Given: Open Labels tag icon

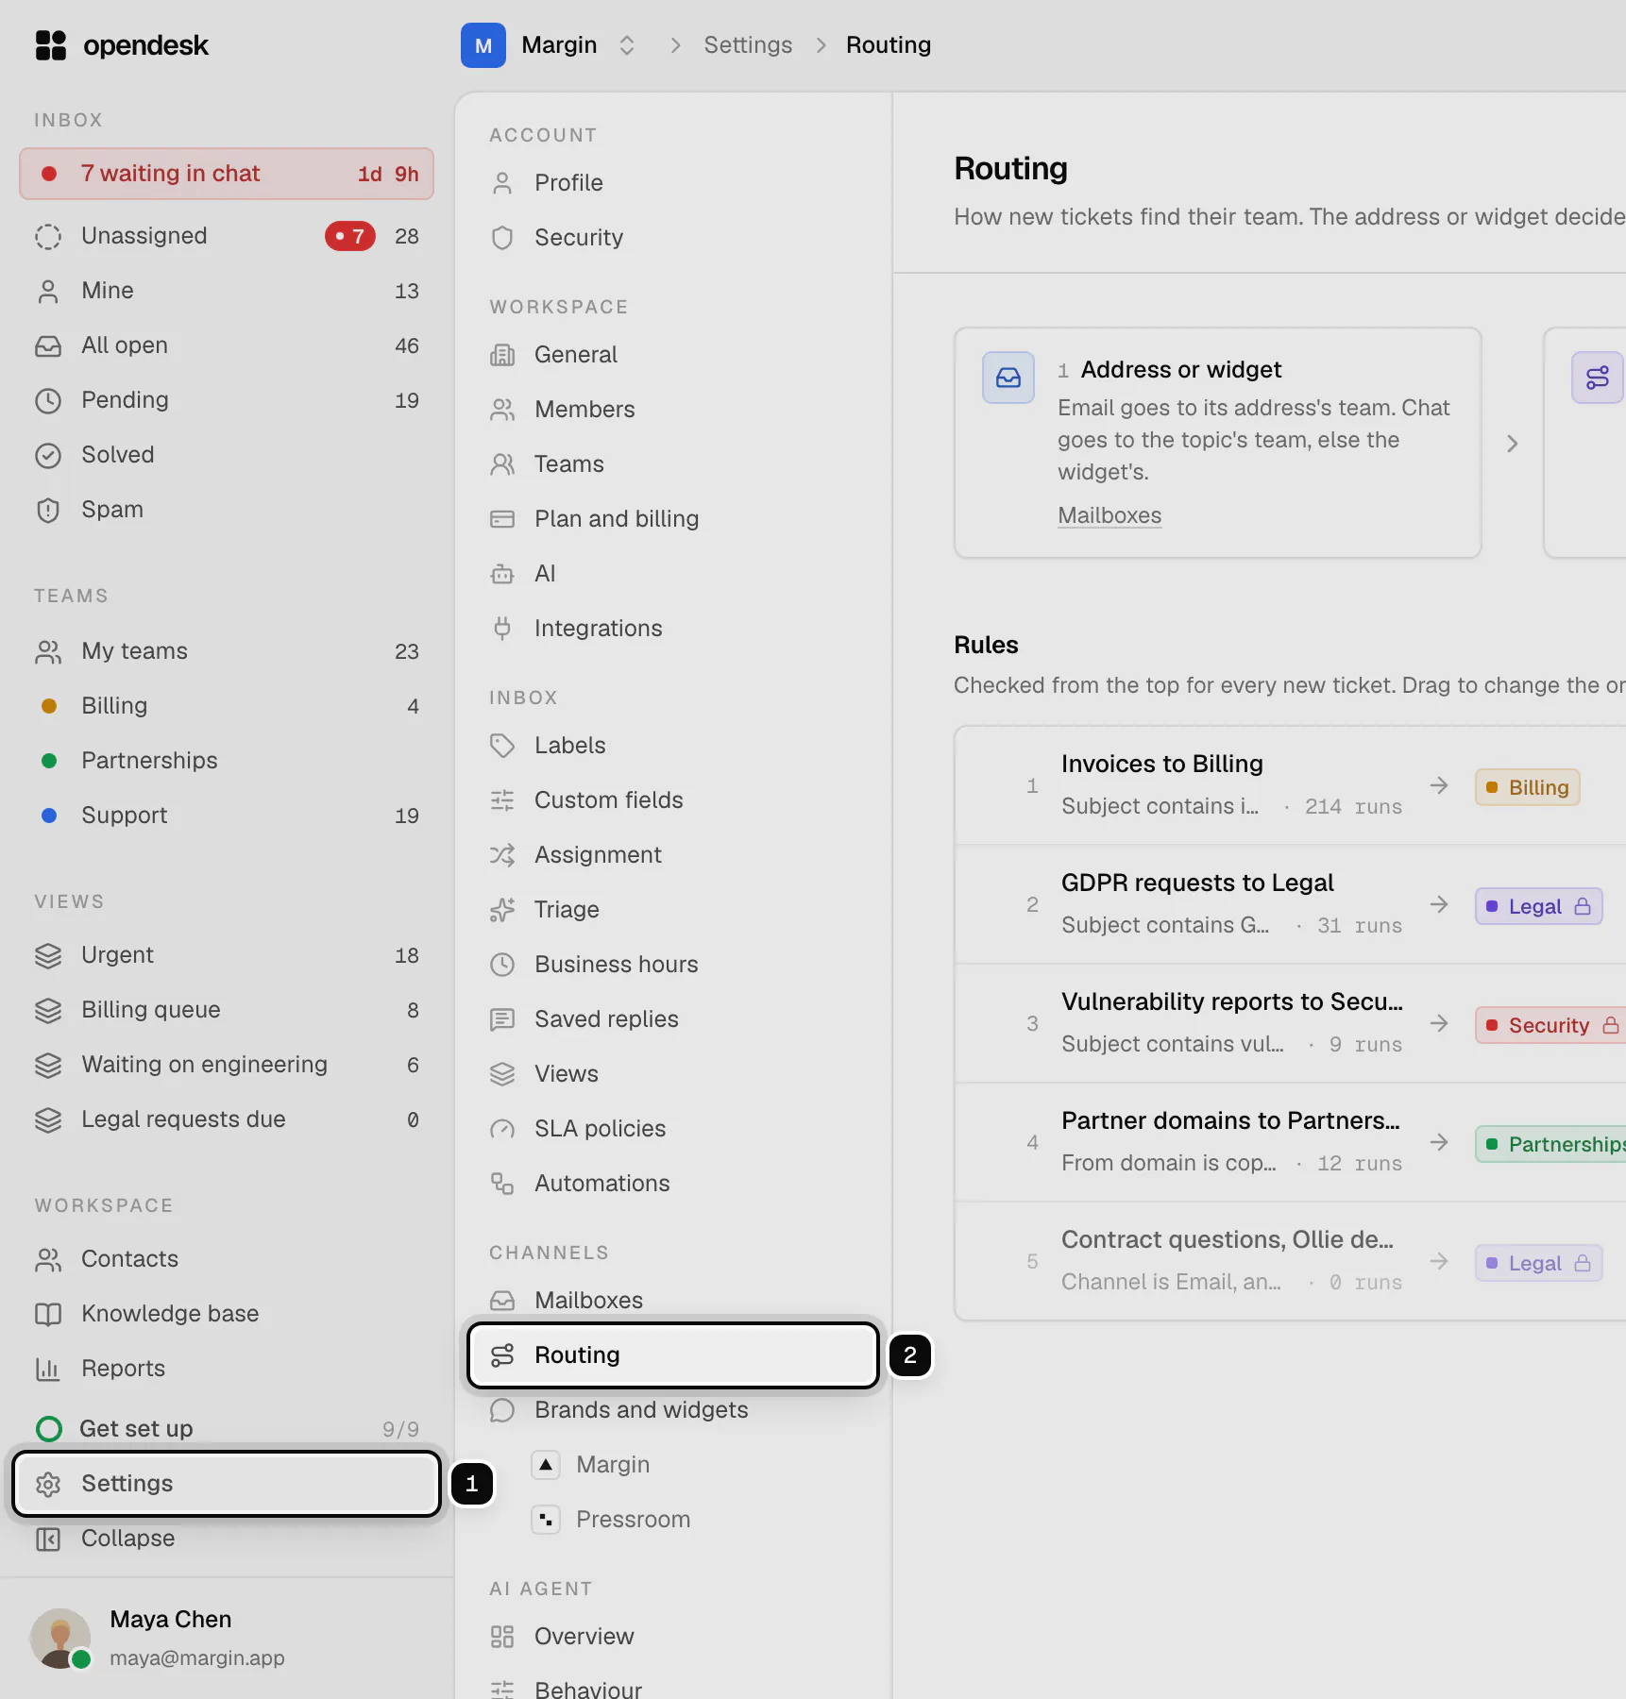Looking at the screenshot, I should [x=502, y=746].
